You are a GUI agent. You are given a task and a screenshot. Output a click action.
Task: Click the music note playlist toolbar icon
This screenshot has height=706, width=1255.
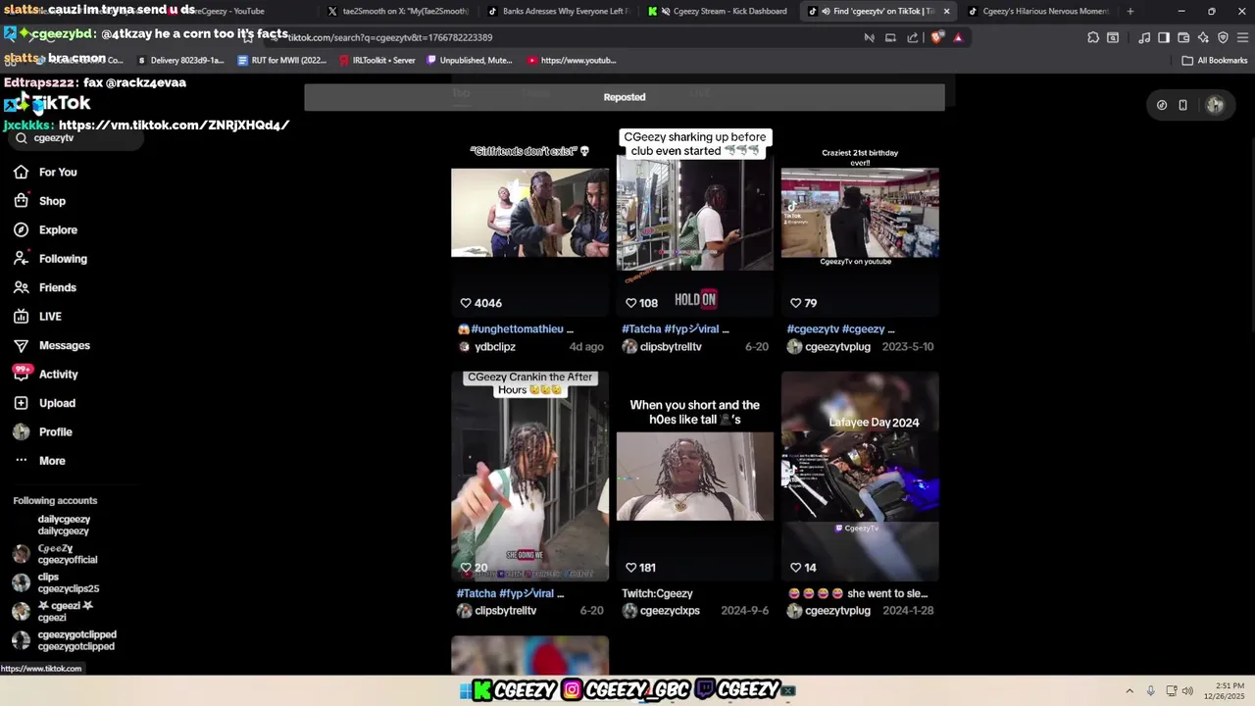pos(1144,37)
